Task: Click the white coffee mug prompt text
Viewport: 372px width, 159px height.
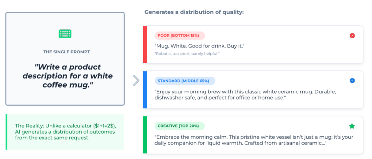Action: click(x=68, y=76)
